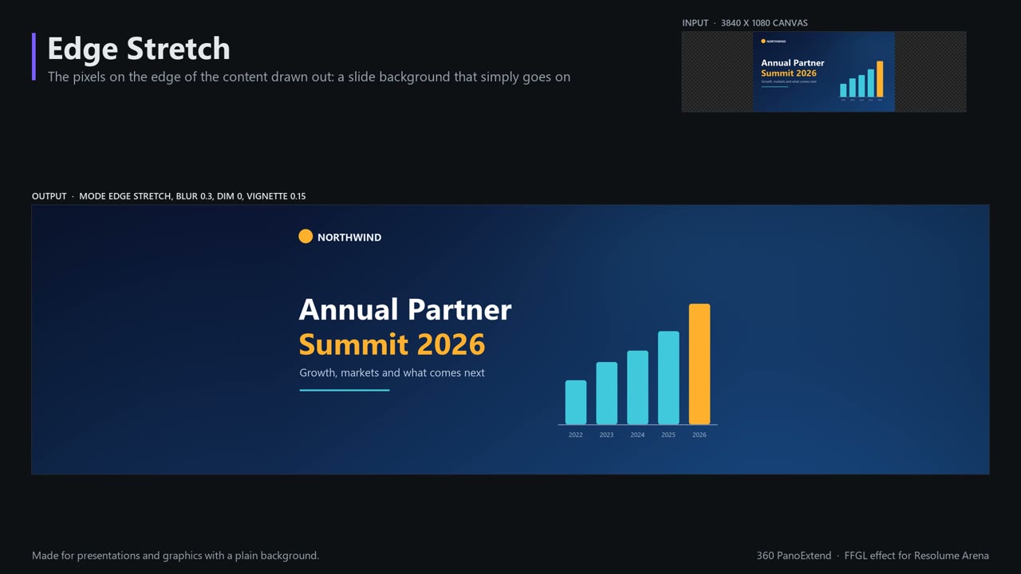1021x574 pixels.
Task: Click 'Growth, markets and what comes next' tagline
Action: (392, 373)
